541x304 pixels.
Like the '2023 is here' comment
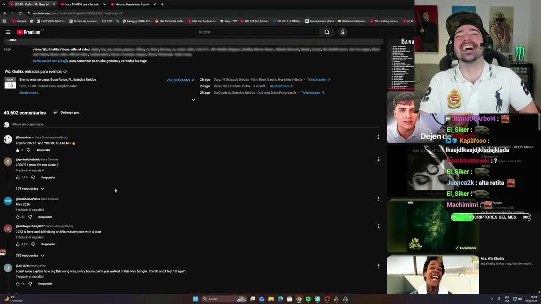(x=17, y=244)
